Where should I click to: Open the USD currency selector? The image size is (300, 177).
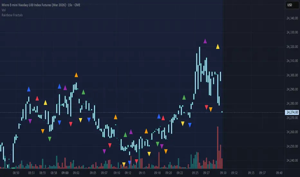pyautogui.click(x=292, y=5)
